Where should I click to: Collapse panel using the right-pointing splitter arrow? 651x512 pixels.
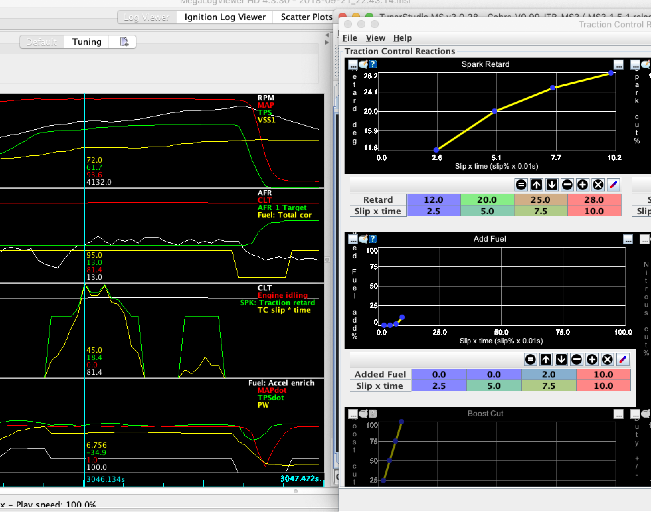pos(327,42)
